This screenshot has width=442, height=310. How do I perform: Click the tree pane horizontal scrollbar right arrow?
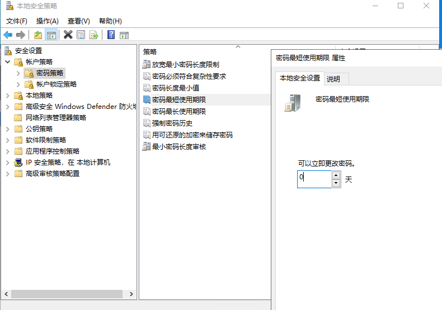(131, 294)
